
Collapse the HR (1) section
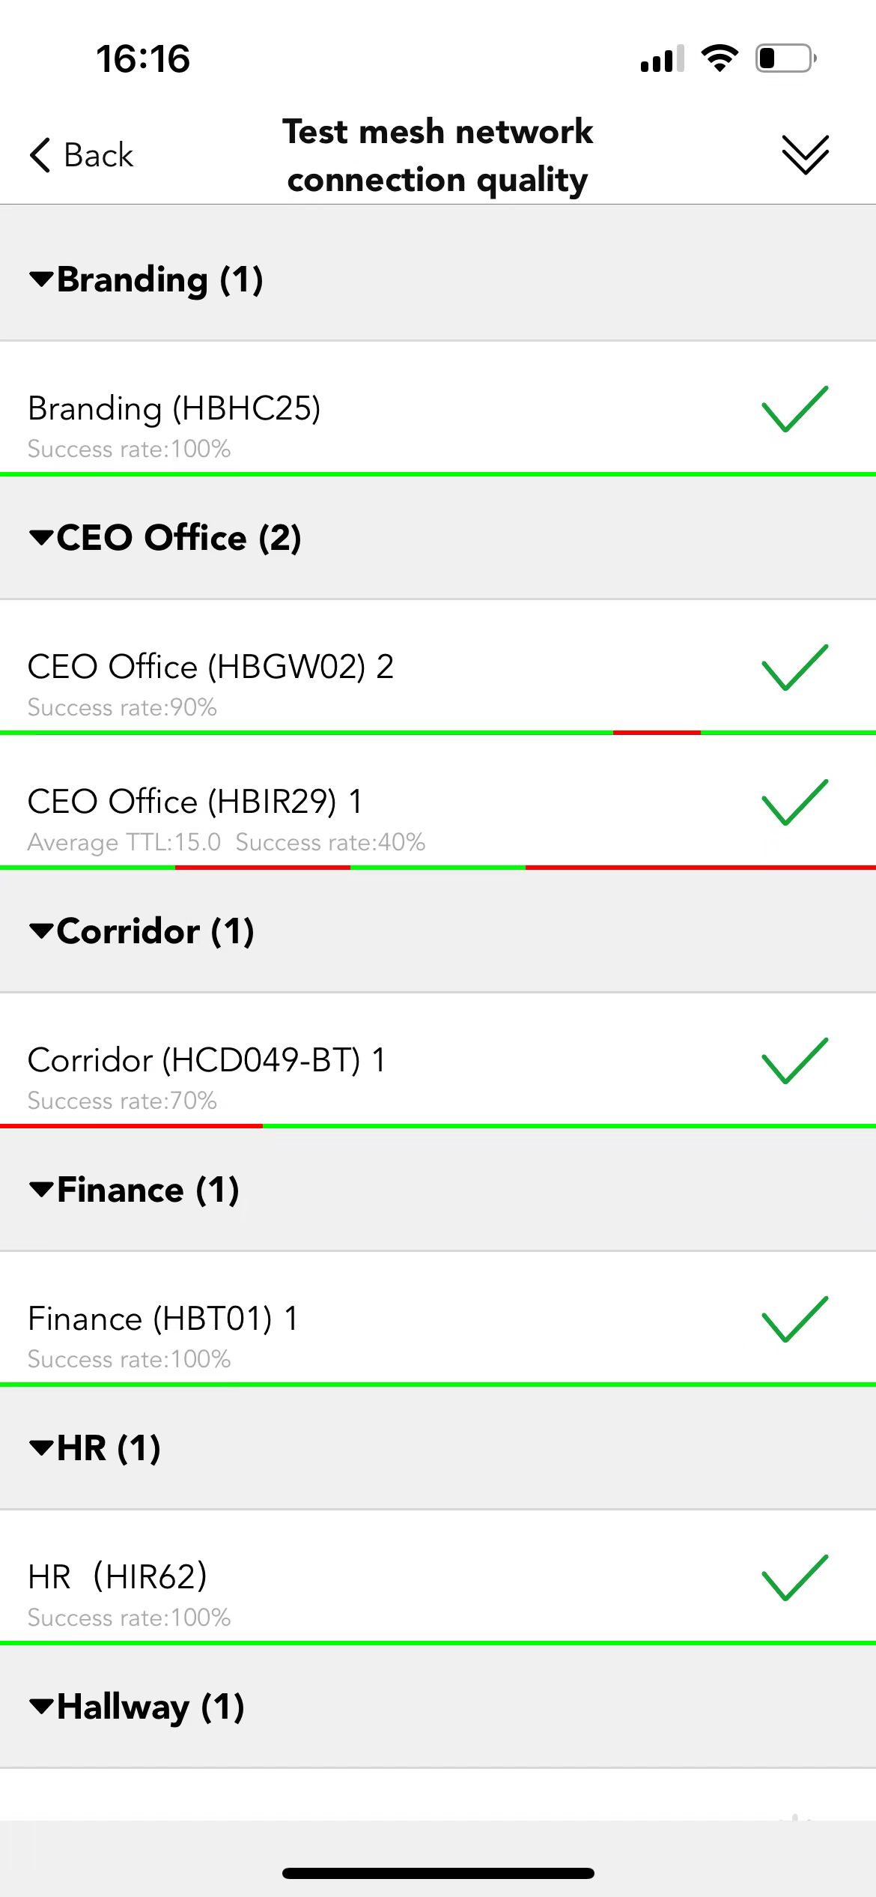pos(438,1448)
